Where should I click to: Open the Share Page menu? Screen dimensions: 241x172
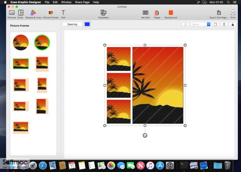click(82, 2)
